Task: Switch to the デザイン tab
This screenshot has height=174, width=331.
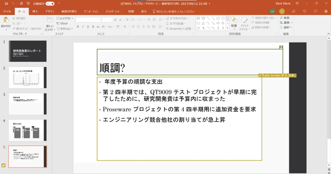Action: pyautogui.click(x=50, y=12)
